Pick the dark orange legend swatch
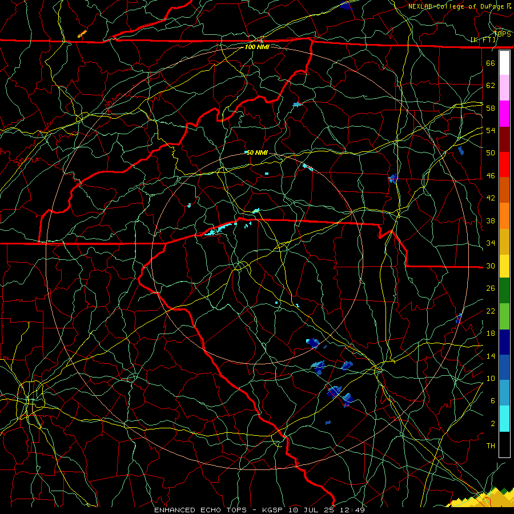Screen dimensions: 514x514 [504, 190]
